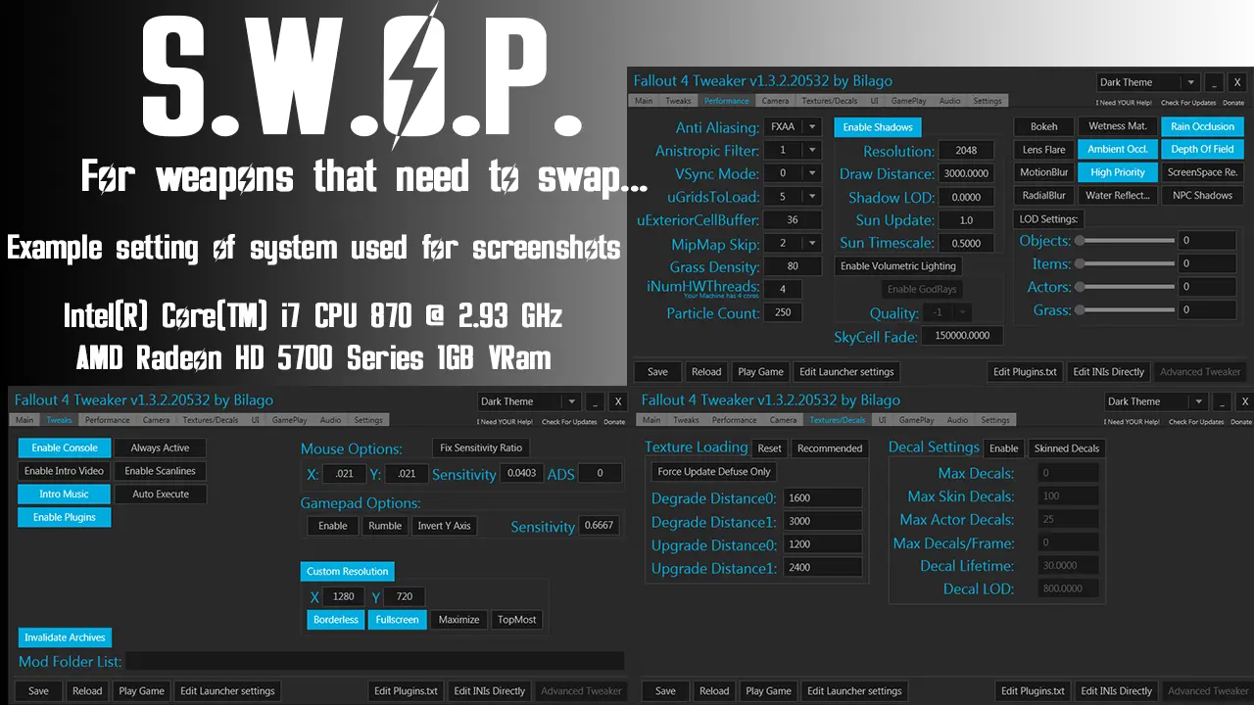Screen dimensions: 1254x705
Task: Click Edit INIs Directly in Textures/Decals window
Action: point(1116,691)
